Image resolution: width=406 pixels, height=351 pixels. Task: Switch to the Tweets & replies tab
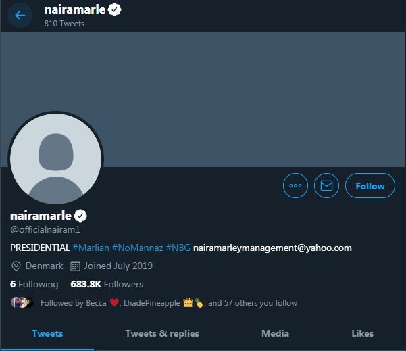click(162, 333)
